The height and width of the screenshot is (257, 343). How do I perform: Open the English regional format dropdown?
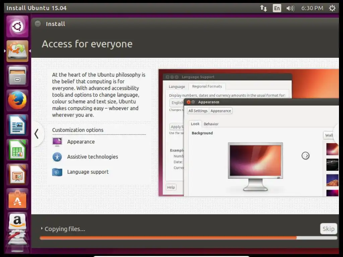coord(177,102)
